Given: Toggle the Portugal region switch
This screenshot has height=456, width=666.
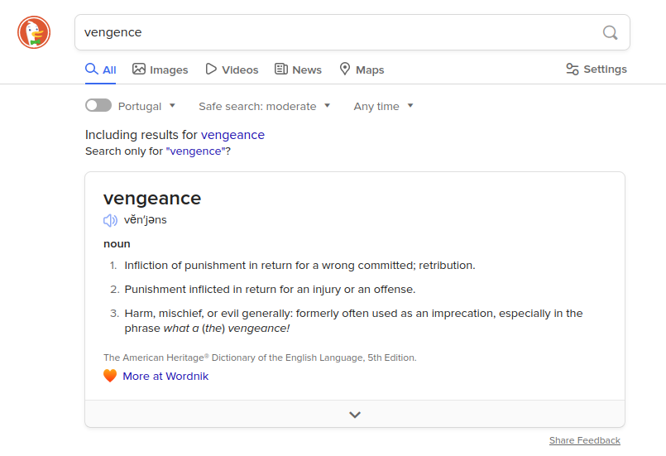Looking at the screenshot, I should 98,106.
